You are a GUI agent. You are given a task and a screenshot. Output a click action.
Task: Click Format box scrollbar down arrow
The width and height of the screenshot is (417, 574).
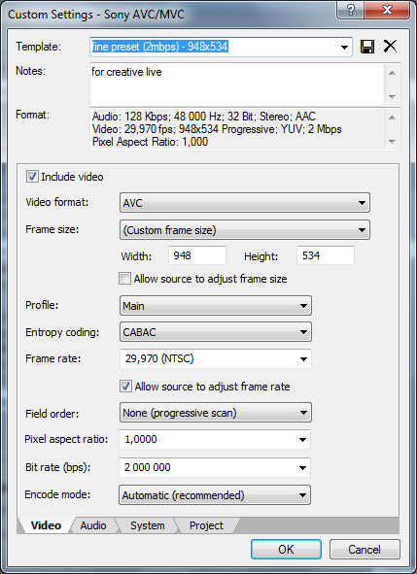tap(392, 141)
